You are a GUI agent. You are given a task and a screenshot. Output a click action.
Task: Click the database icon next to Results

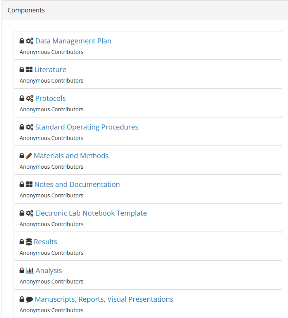coord(29,242)
